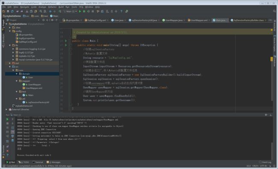Open the TODO tool window
This screenshot has width=278, height=169.
(24, 162)
